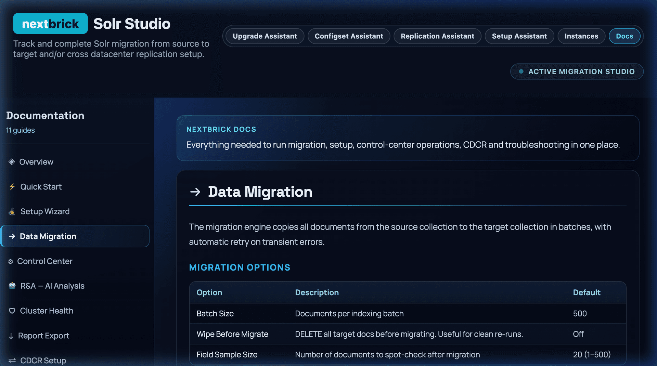Click the swap-arrows icon beside CDCR Setup
The height and width of the screenshot is (366, 657).
(12, 360)
